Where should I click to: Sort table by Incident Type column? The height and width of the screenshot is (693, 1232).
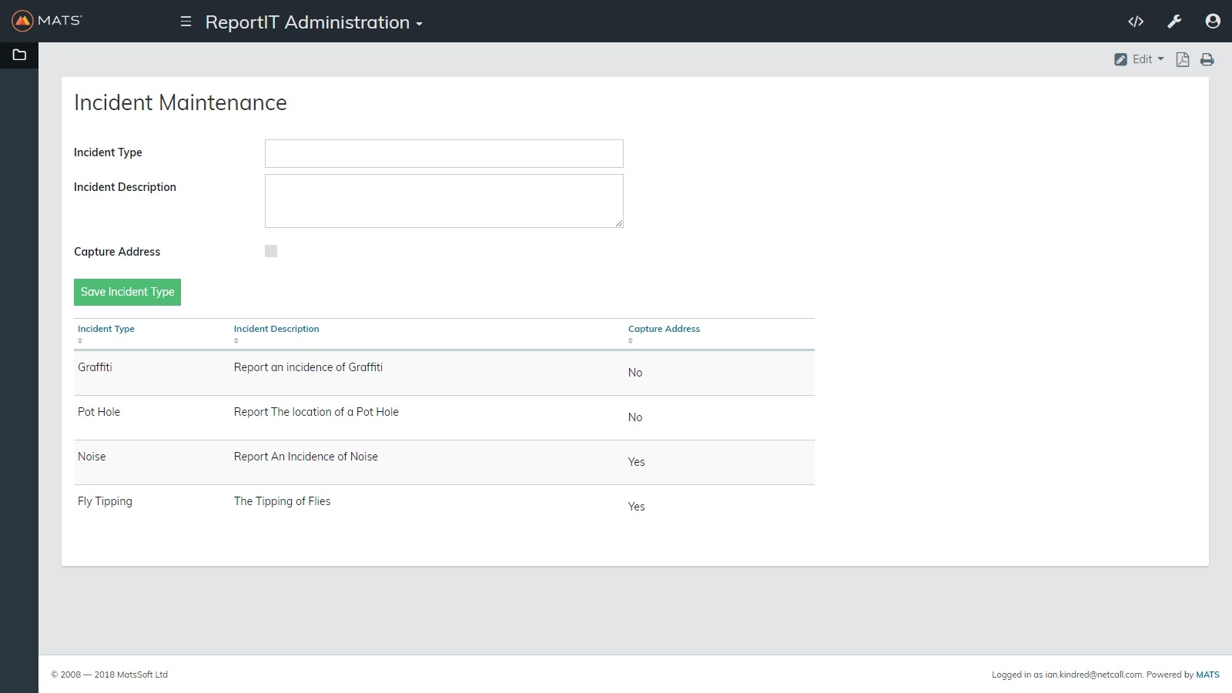tap(106, 329)
